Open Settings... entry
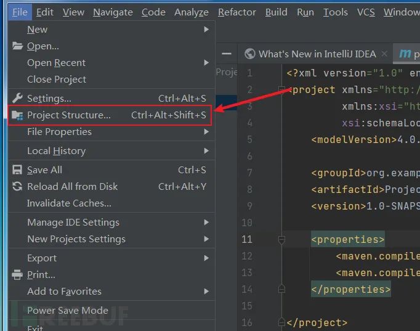 [111, 99]
